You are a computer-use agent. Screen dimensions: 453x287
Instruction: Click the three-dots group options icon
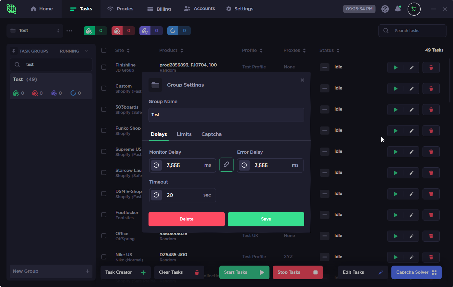(69, 31)
